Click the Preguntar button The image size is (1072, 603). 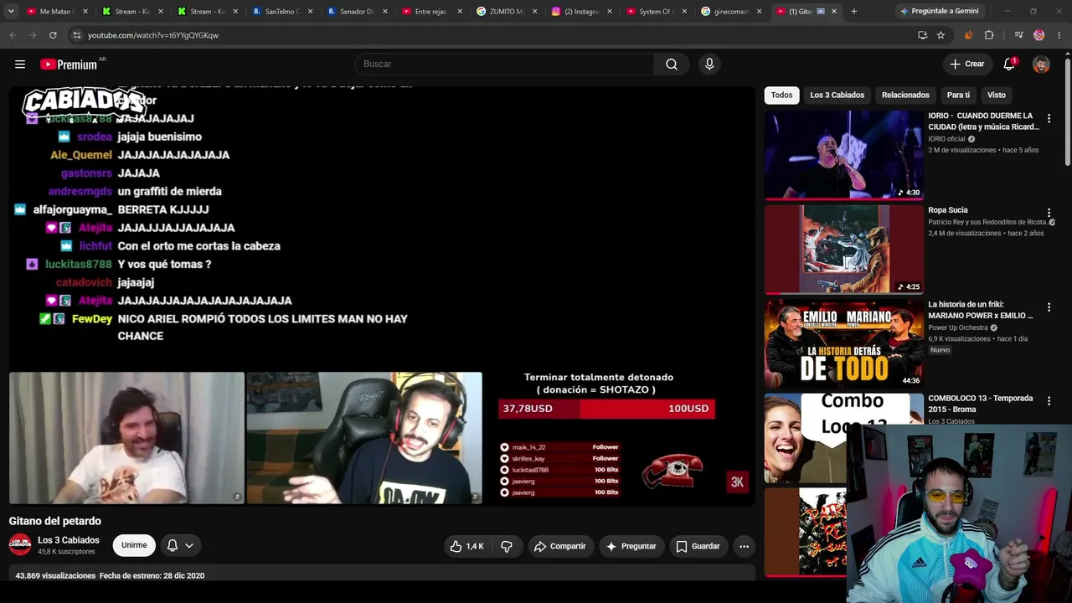click(631, 546)
